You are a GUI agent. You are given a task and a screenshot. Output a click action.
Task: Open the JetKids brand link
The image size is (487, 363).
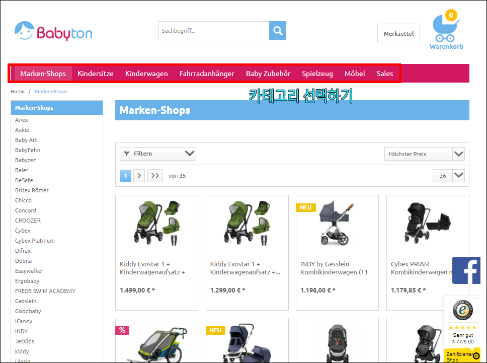[x=25, y=341]
